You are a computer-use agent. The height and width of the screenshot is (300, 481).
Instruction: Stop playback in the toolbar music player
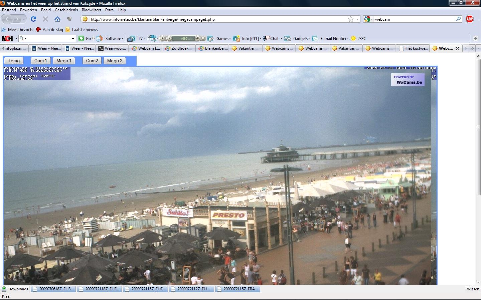tap(163, 38)
